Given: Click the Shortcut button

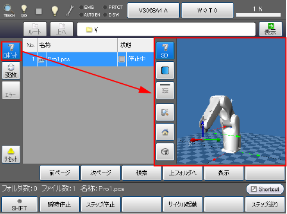Looking at the screenshot, I should pos(265,189).
